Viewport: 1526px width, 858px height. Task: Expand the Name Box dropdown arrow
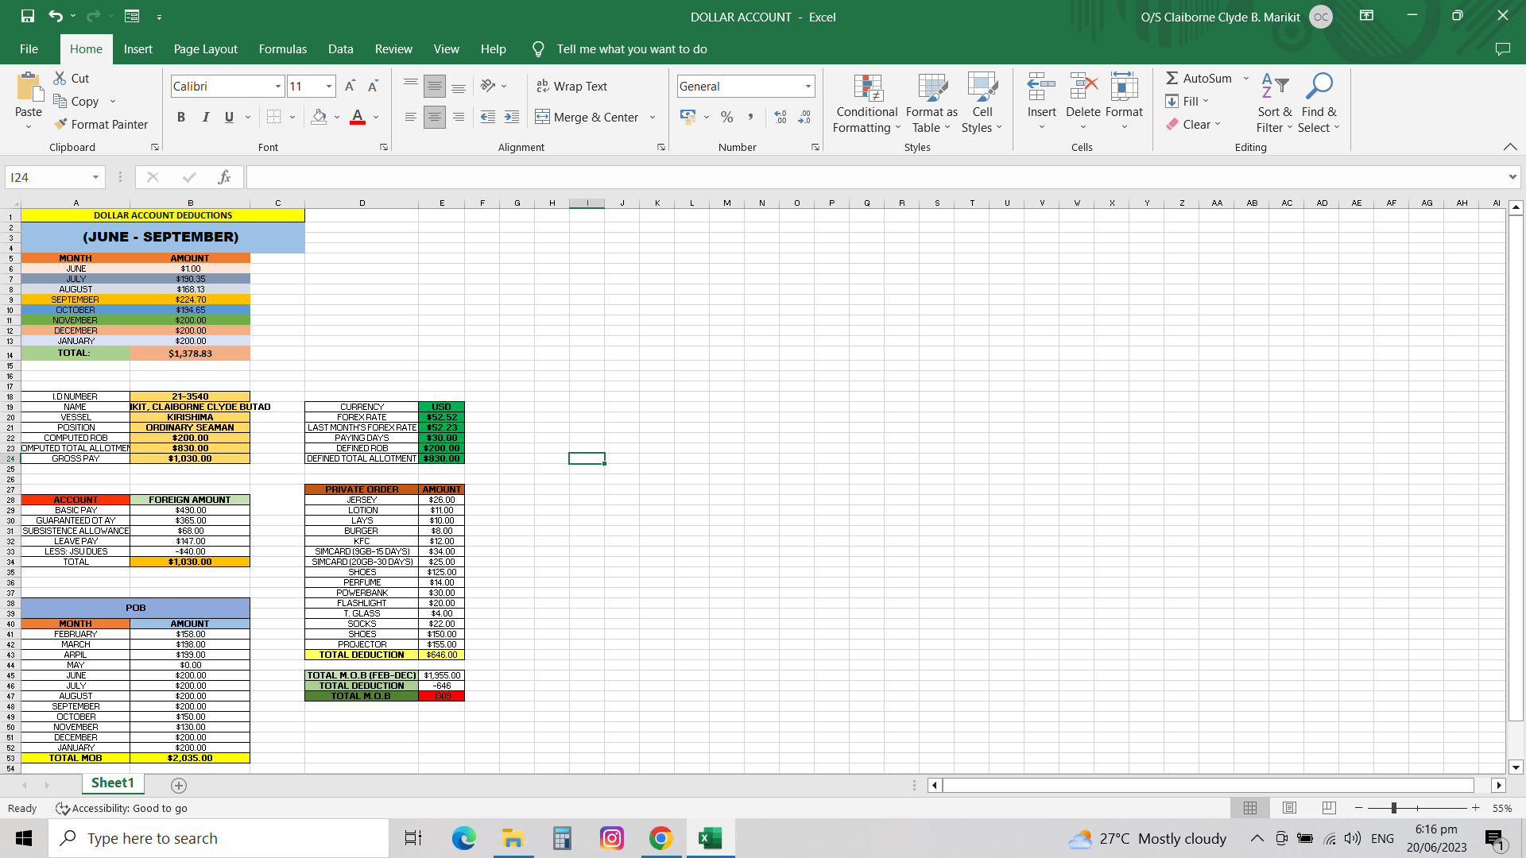[x=95, y=177]
